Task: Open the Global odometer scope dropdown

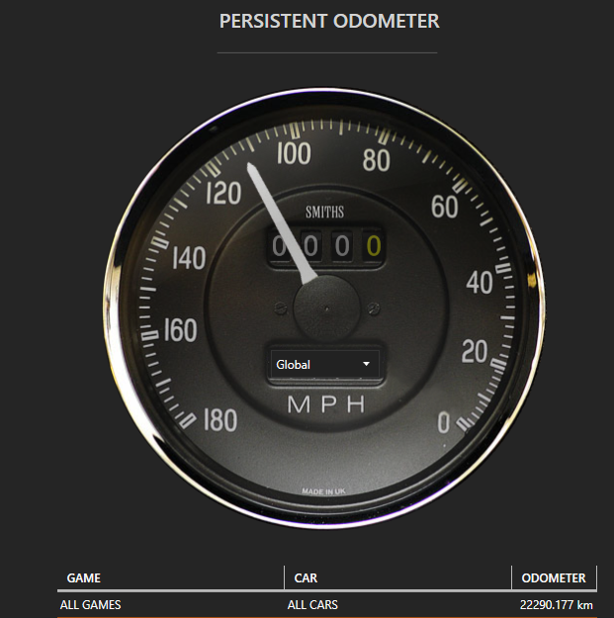Action: pos(325,364)
